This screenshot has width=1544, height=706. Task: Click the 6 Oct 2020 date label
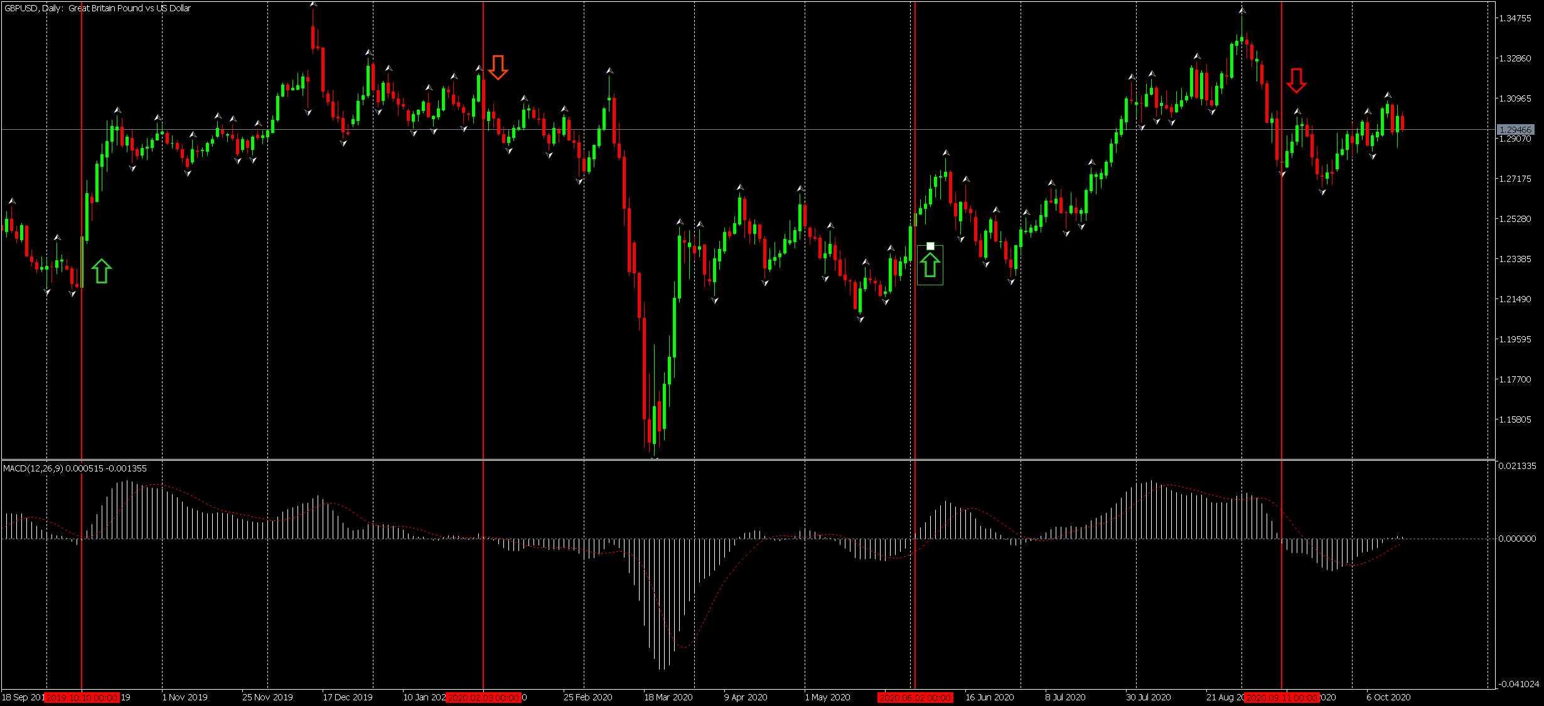(x=1388, y=697)
